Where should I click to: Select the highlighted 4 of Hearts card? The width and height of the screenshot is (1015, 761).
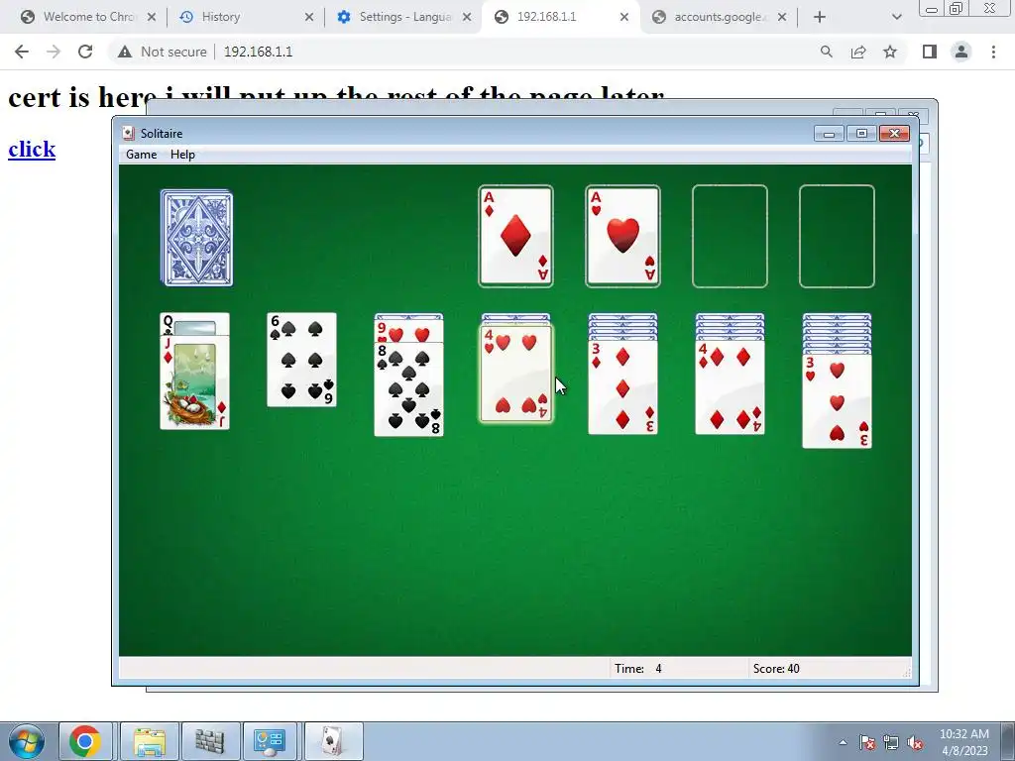click(515, 374)
